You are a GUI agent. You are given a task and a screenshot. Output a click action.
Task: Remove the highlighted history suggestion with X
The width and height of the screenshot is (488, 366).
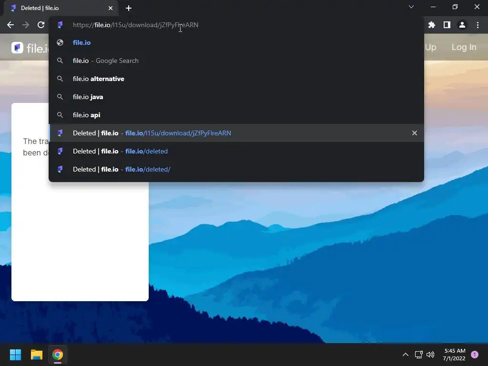tap(415, 133)
